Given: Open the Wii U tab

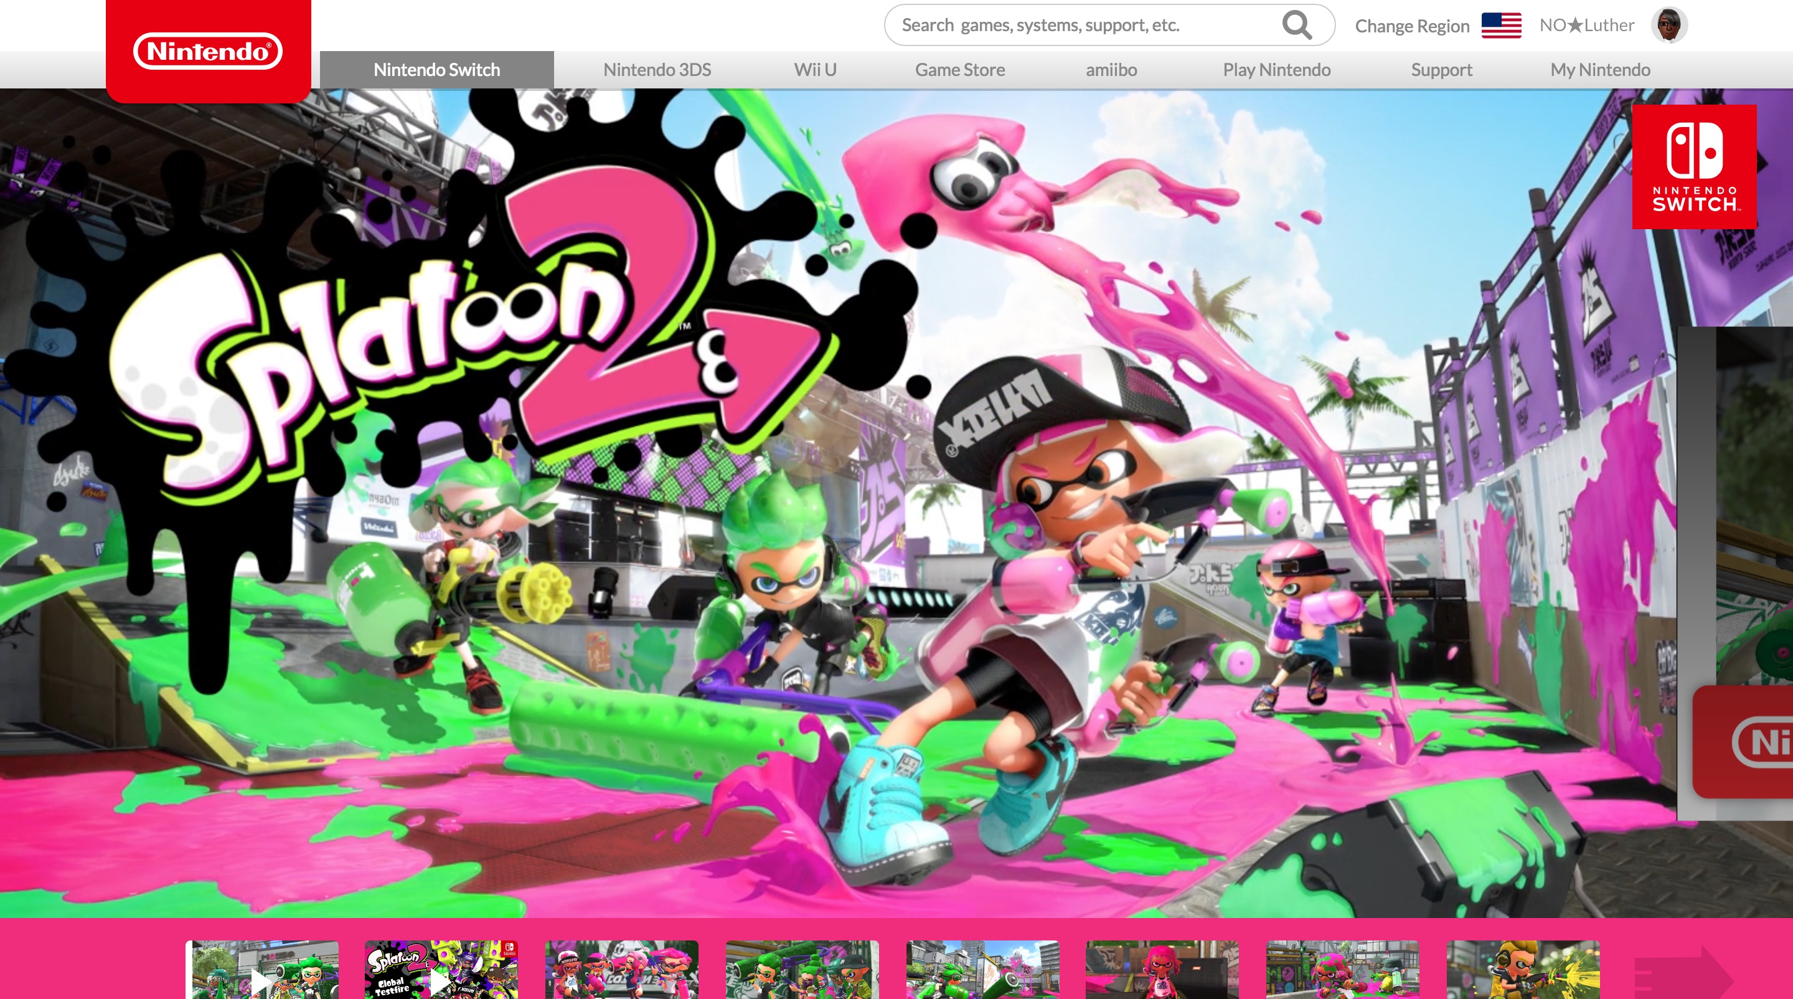Looking at the screenshot, I should [x=815, y=70].
